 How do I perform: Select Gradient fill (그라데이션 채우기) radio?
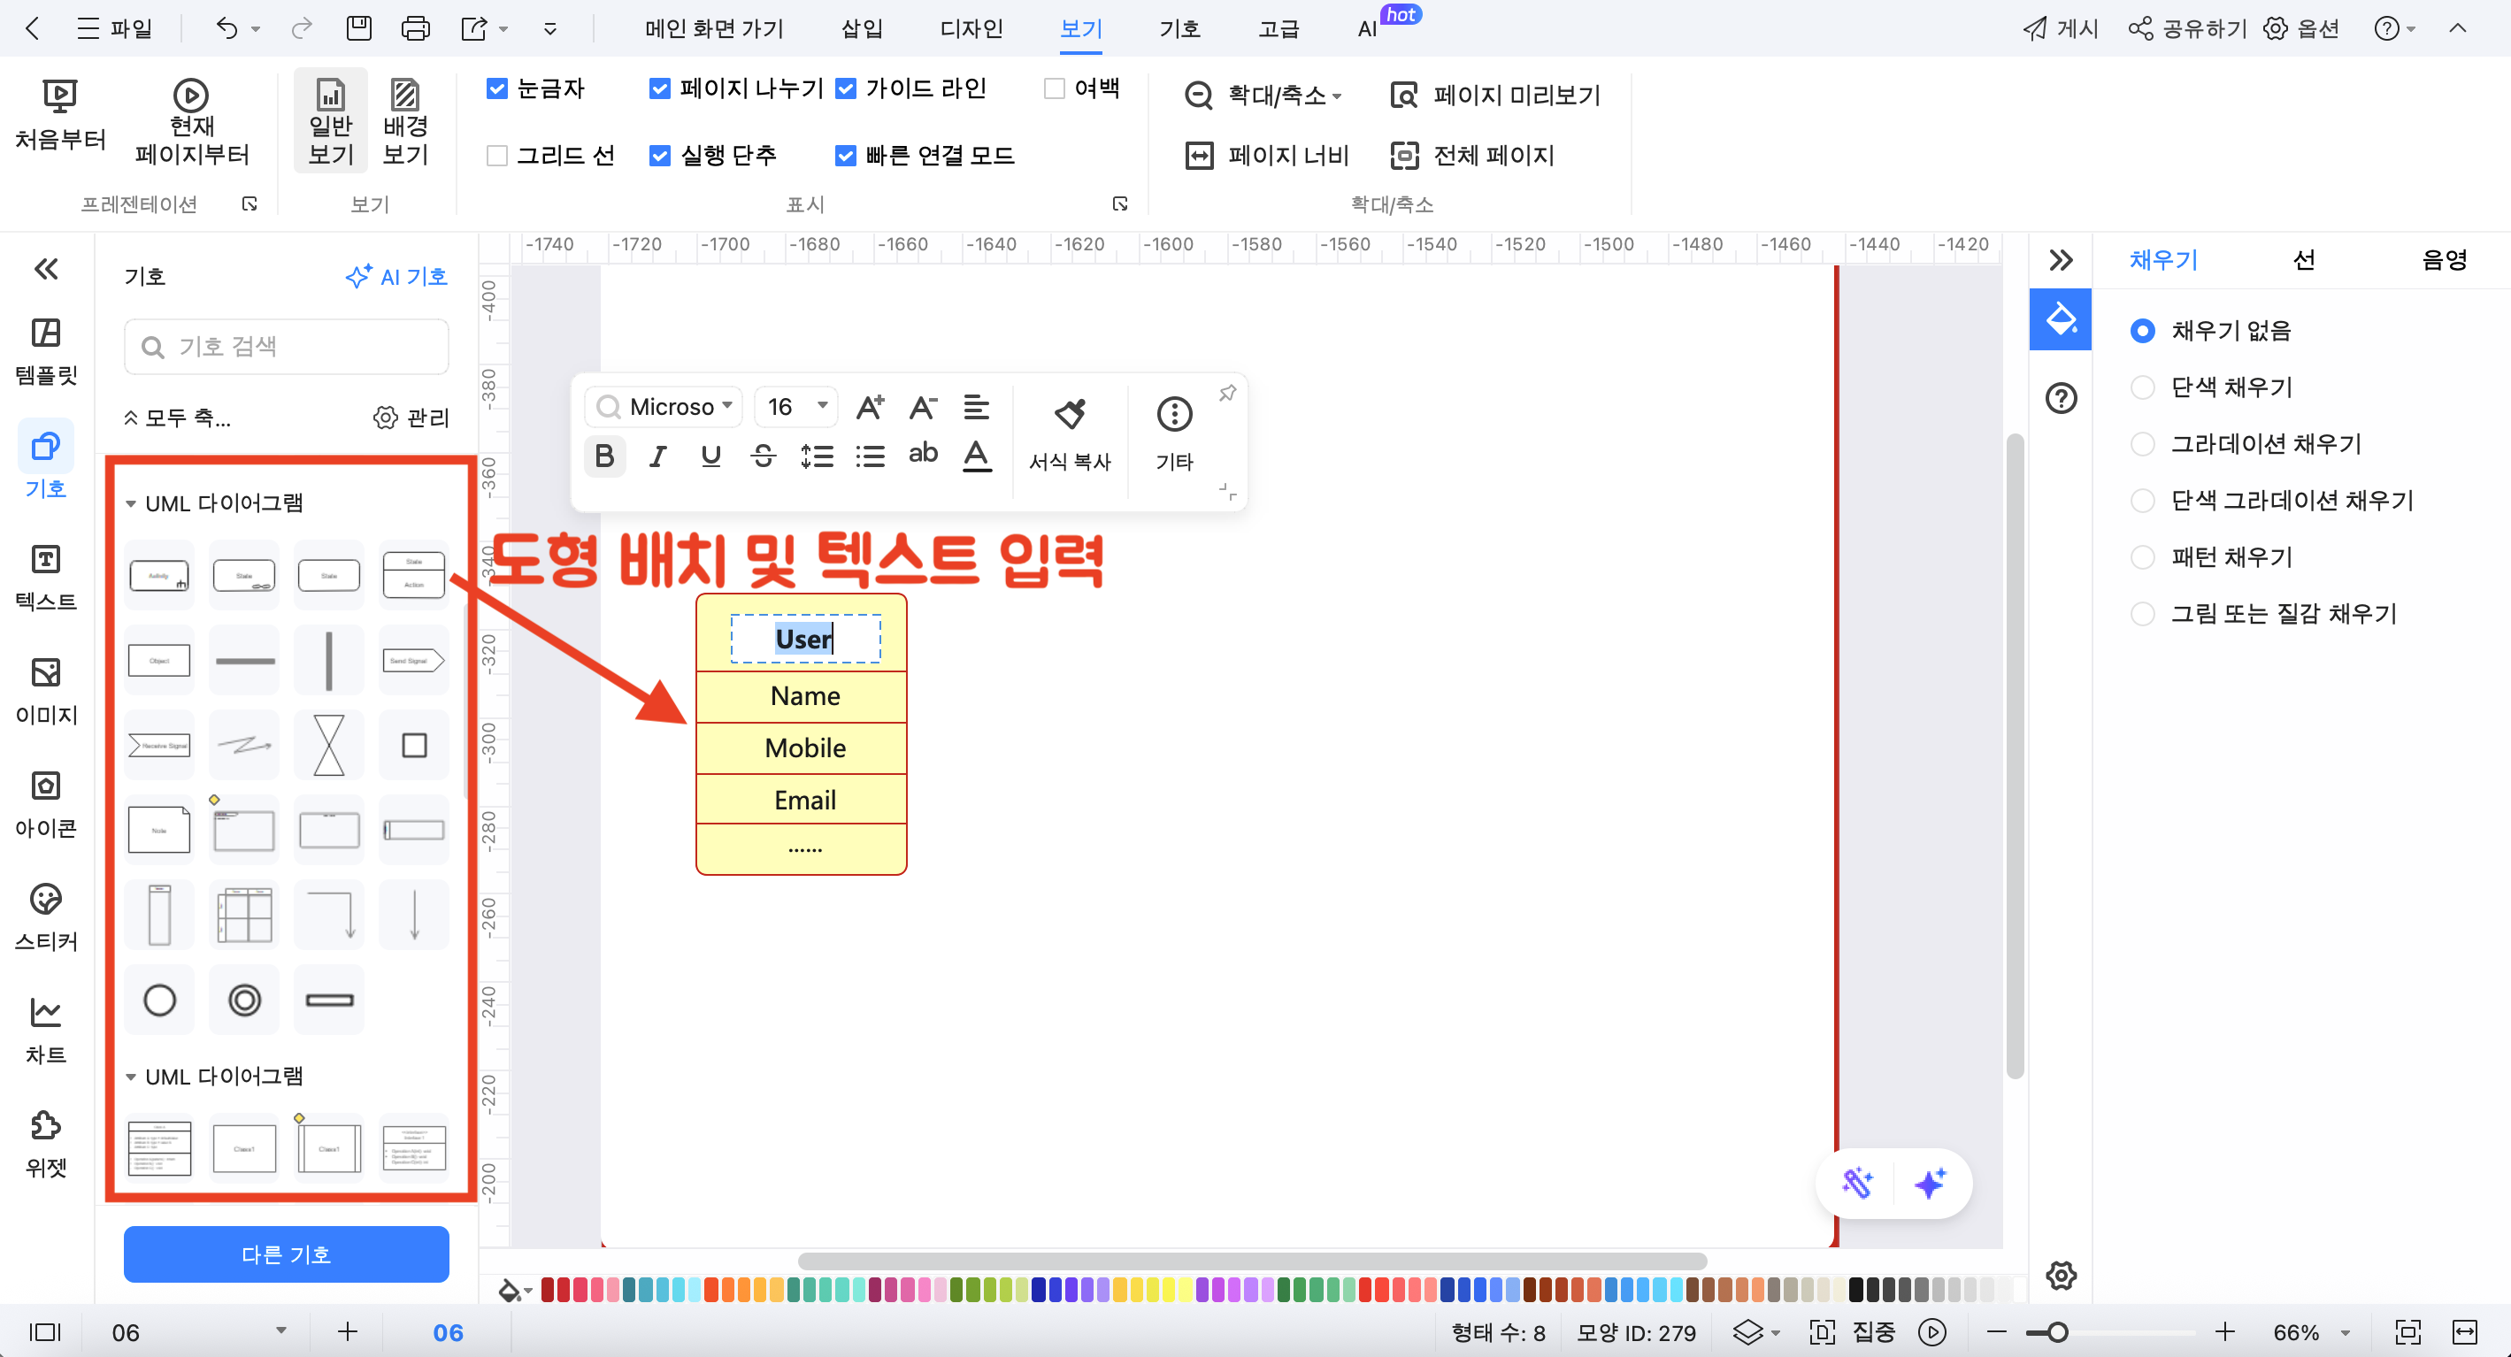point(2143,443)
